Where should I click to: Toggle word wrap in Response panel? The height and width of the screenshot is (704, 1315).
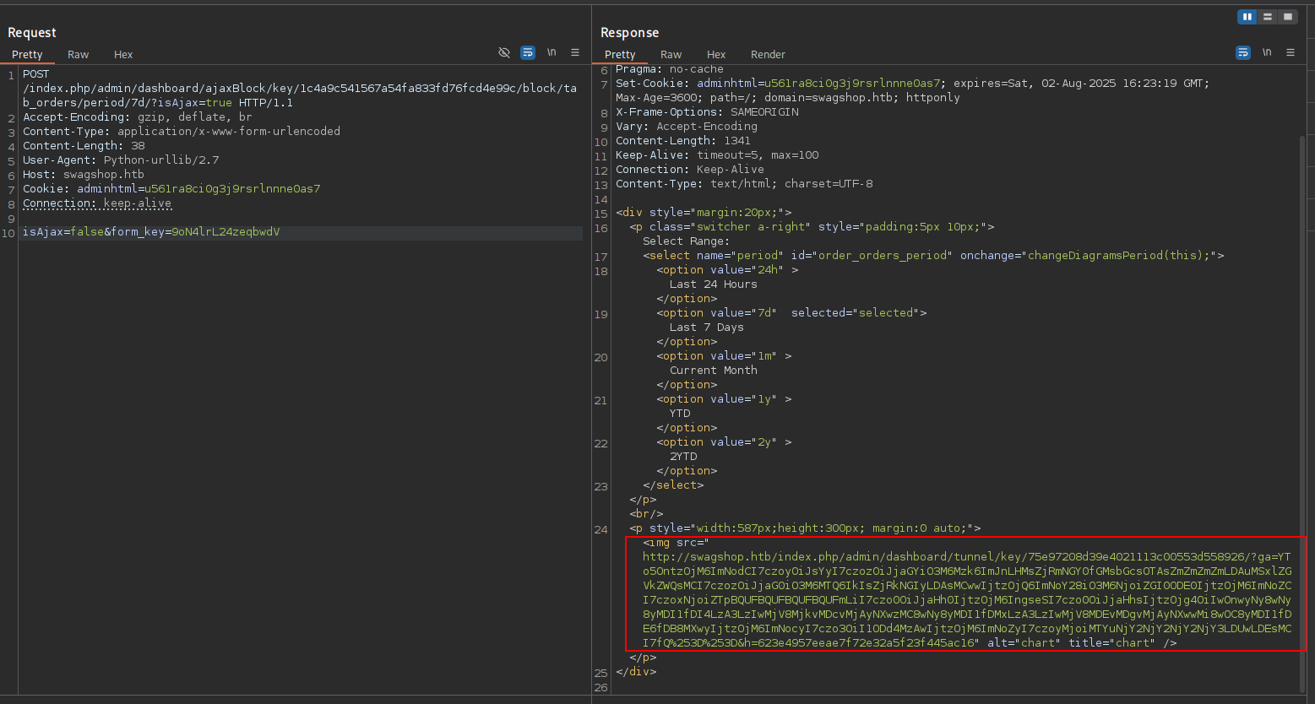[x=1243, y=52]
